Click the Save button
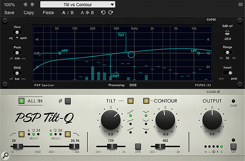Viewport: 245px width, 161px height. pos(9,13)
